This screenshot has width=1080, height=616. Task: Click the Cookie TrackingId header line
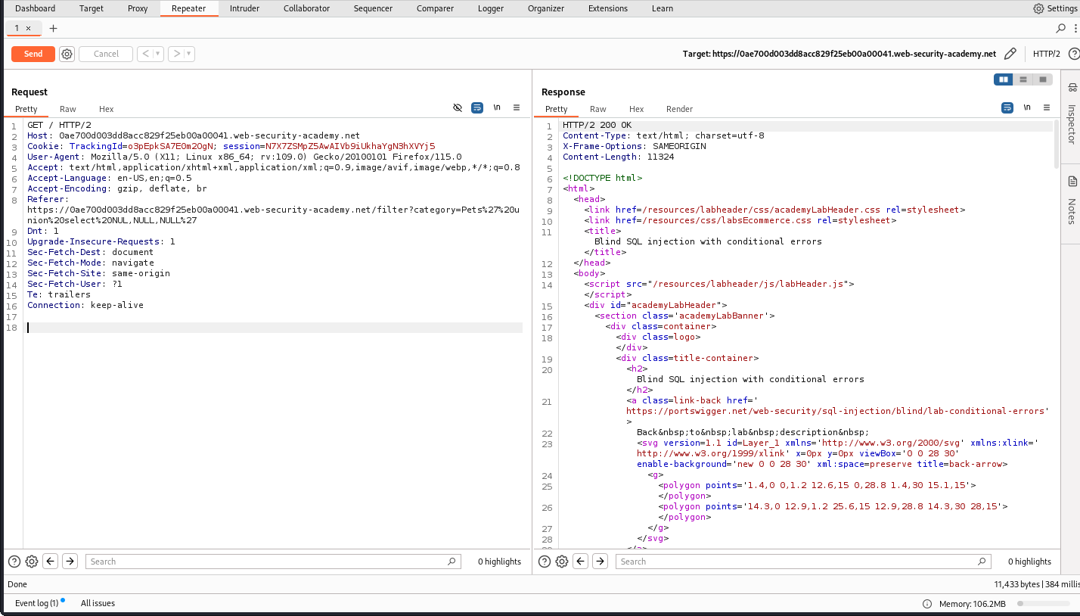231,146
